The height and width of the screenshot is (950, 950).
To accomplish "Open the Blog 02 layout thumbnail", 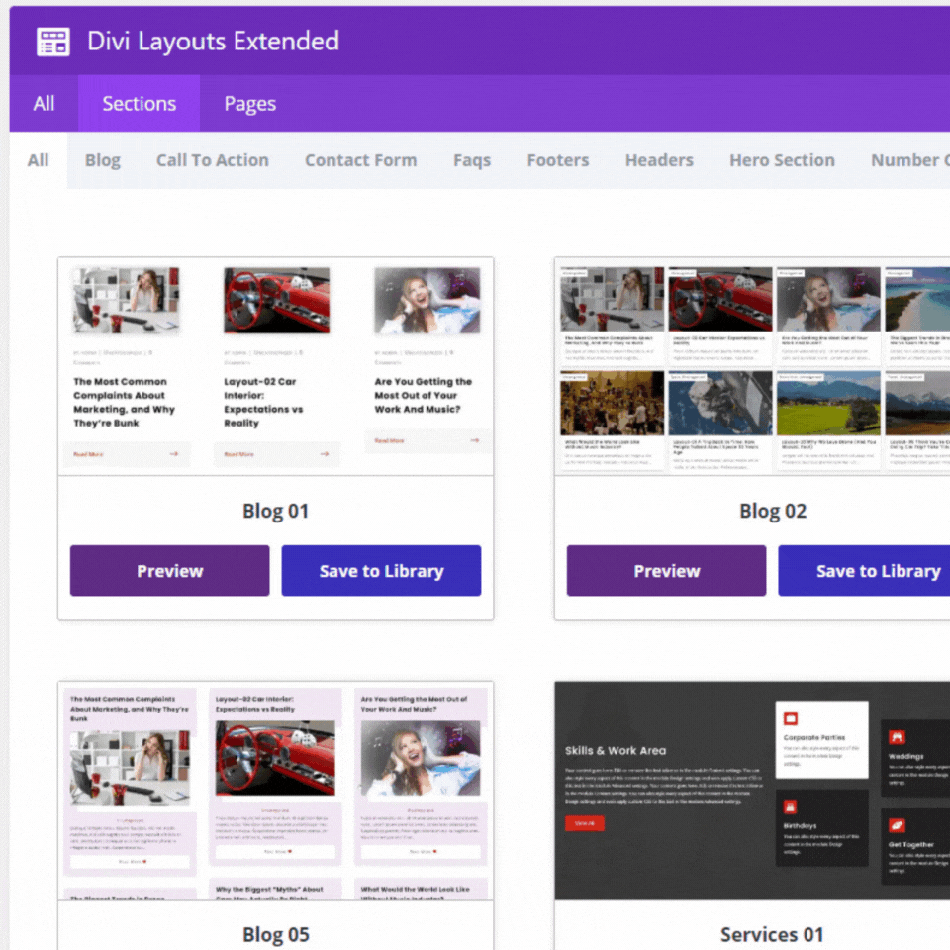I will click(752, 366).
